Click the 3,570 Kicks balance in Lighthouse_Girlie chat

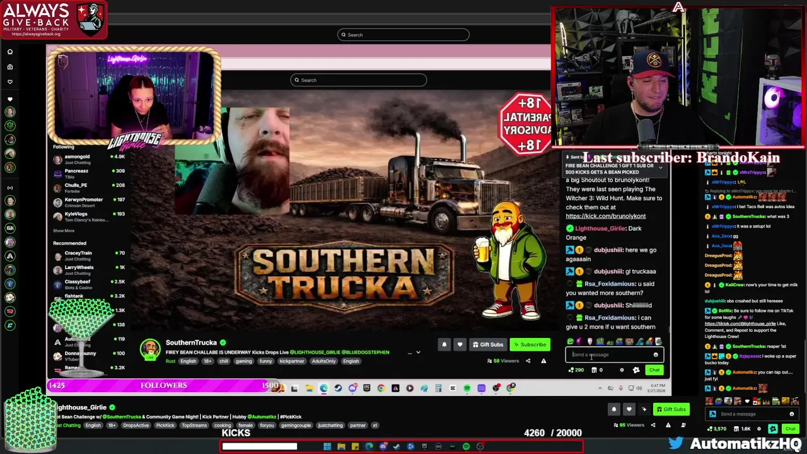coord(717,429)
